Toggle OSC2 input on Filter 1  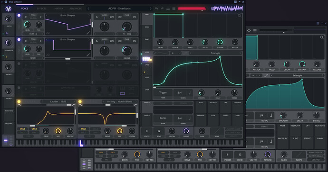tap(34, 129)
